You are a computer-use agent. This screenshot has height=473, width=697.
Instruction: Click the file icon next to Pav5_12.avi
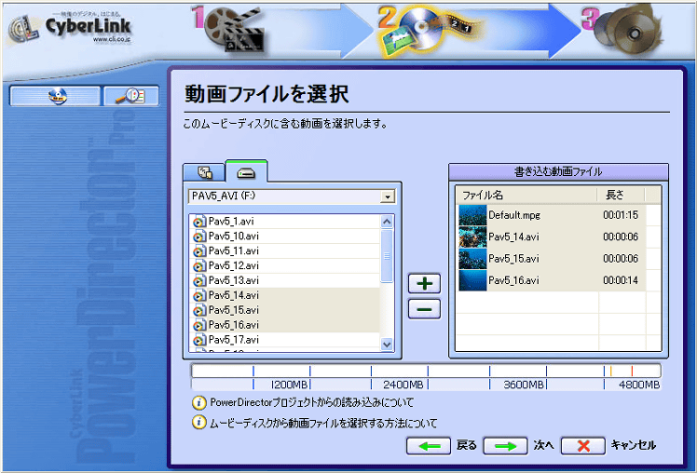(x=199, y=265)
